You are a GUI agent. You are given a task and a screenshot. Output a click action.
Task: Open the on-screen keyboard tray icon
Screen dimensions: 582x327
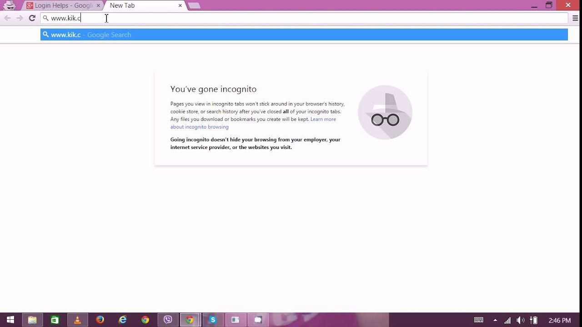[x=478, y=320]
